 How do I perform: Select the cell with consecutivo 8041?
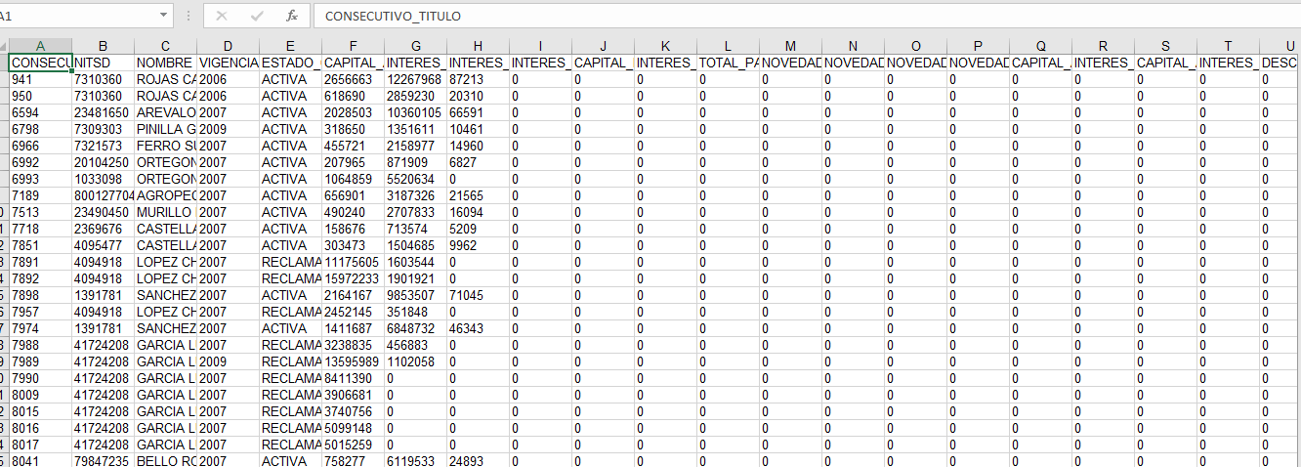click(x=40, y=461)
